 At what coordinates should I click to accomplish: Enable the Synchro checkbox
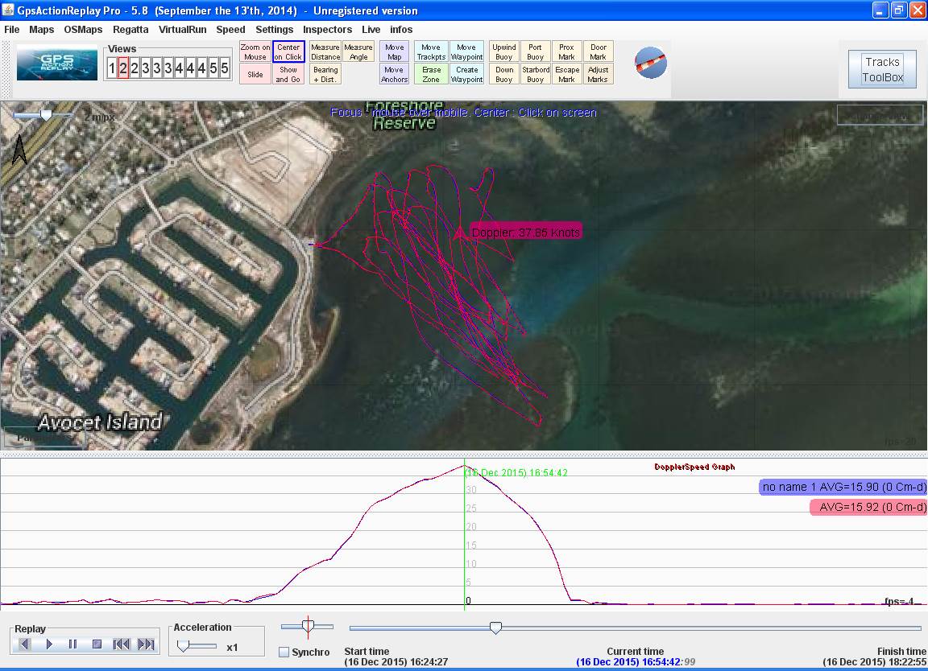(x=284, y=652)
